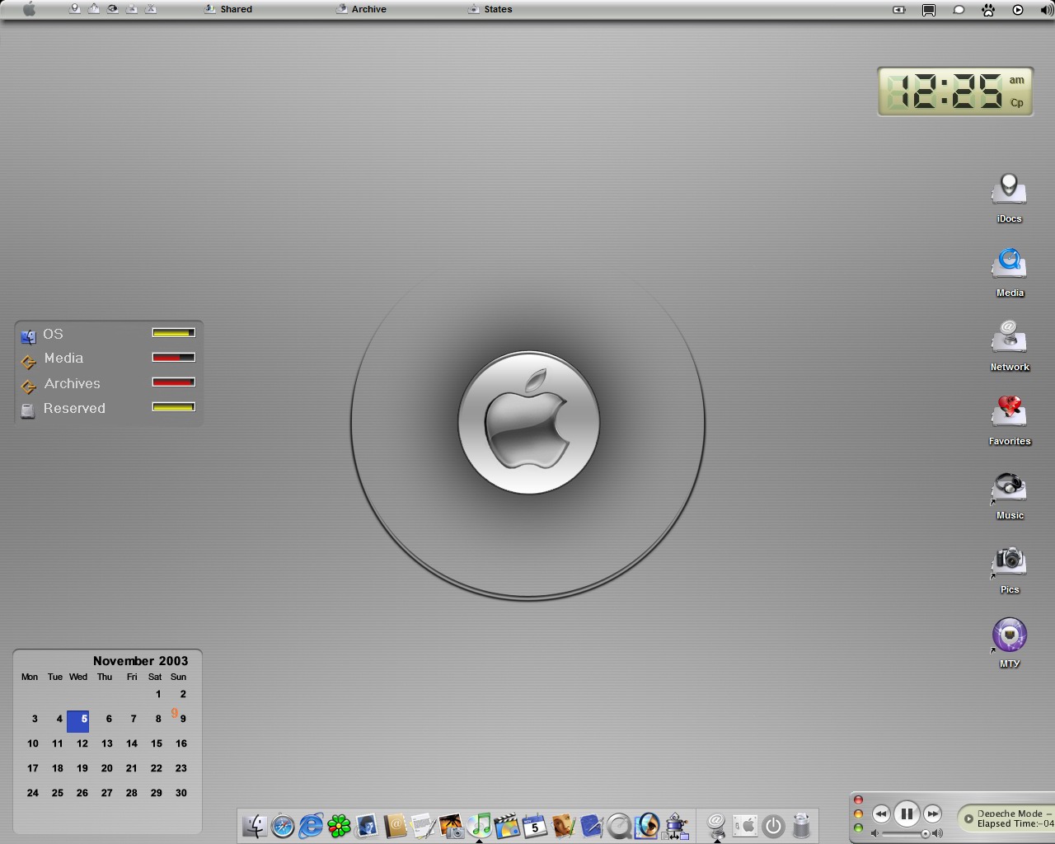1055x844 pixels.
Task: Open the green flower ICQ dock icon
Action: [339, 825]
